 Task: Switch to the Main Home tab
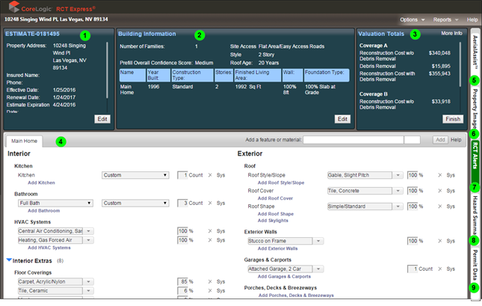coord(24,141)
